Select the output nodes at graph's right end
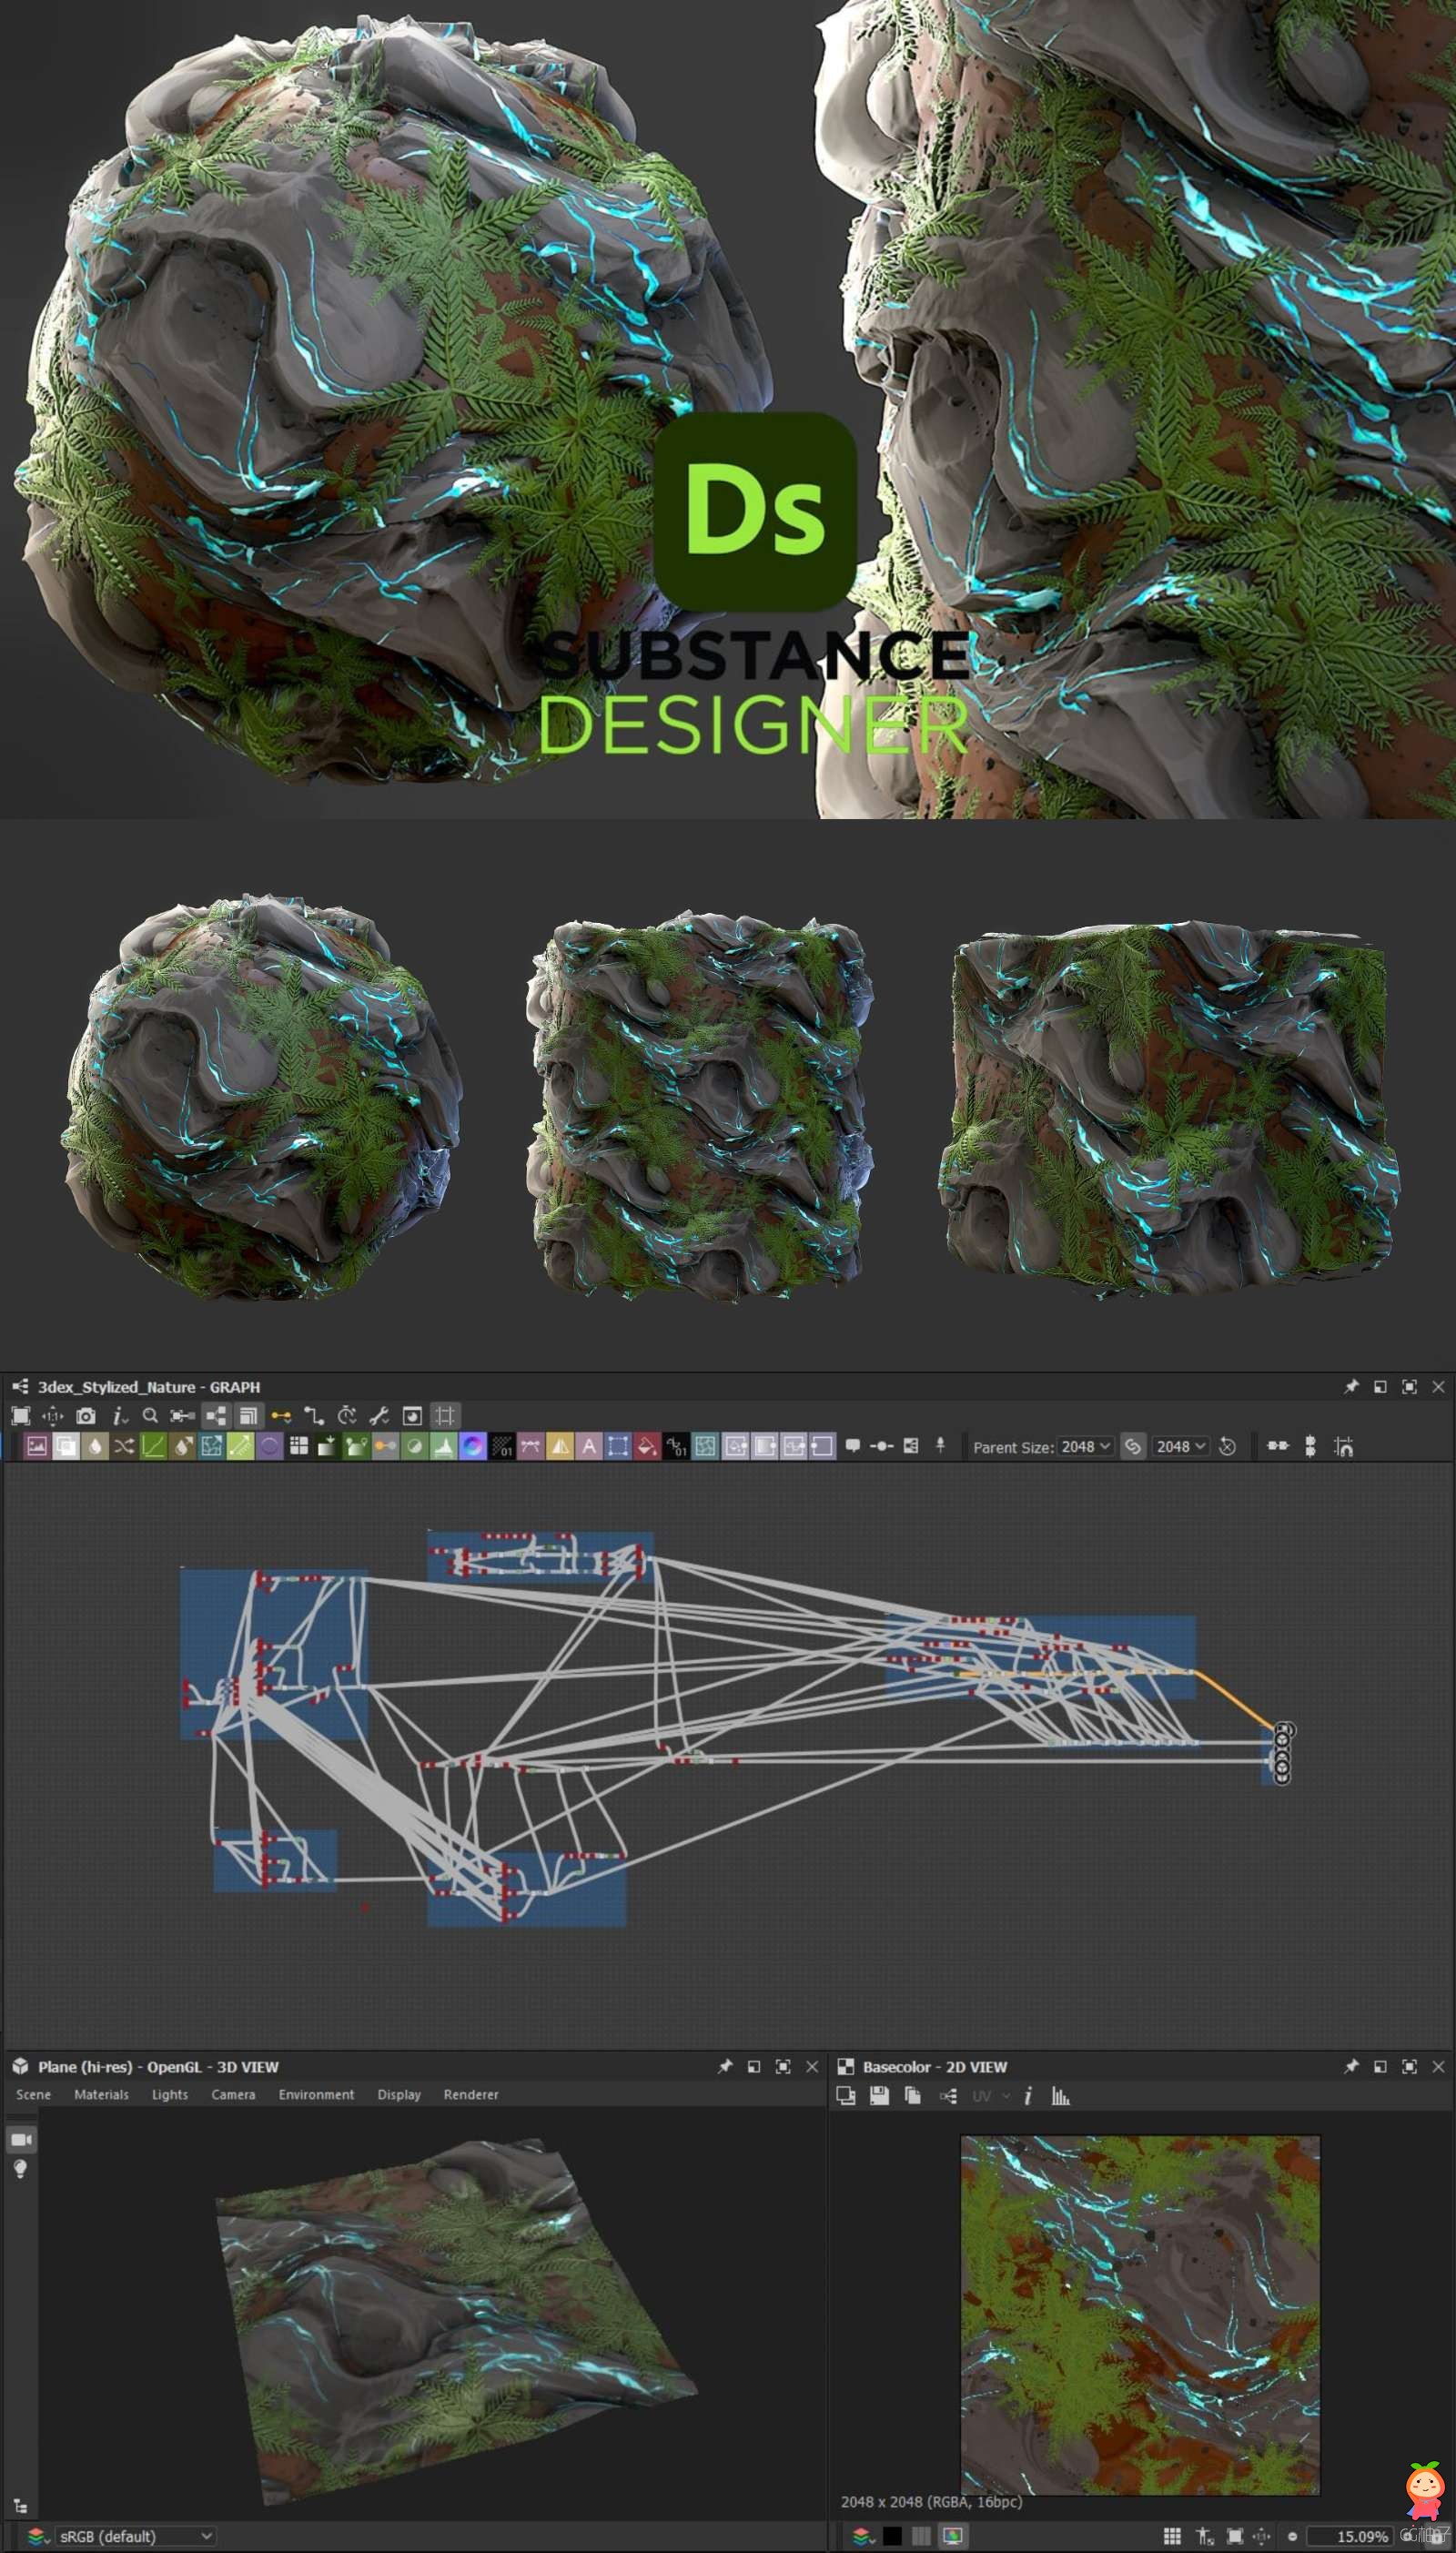 coord(1283,1752)
